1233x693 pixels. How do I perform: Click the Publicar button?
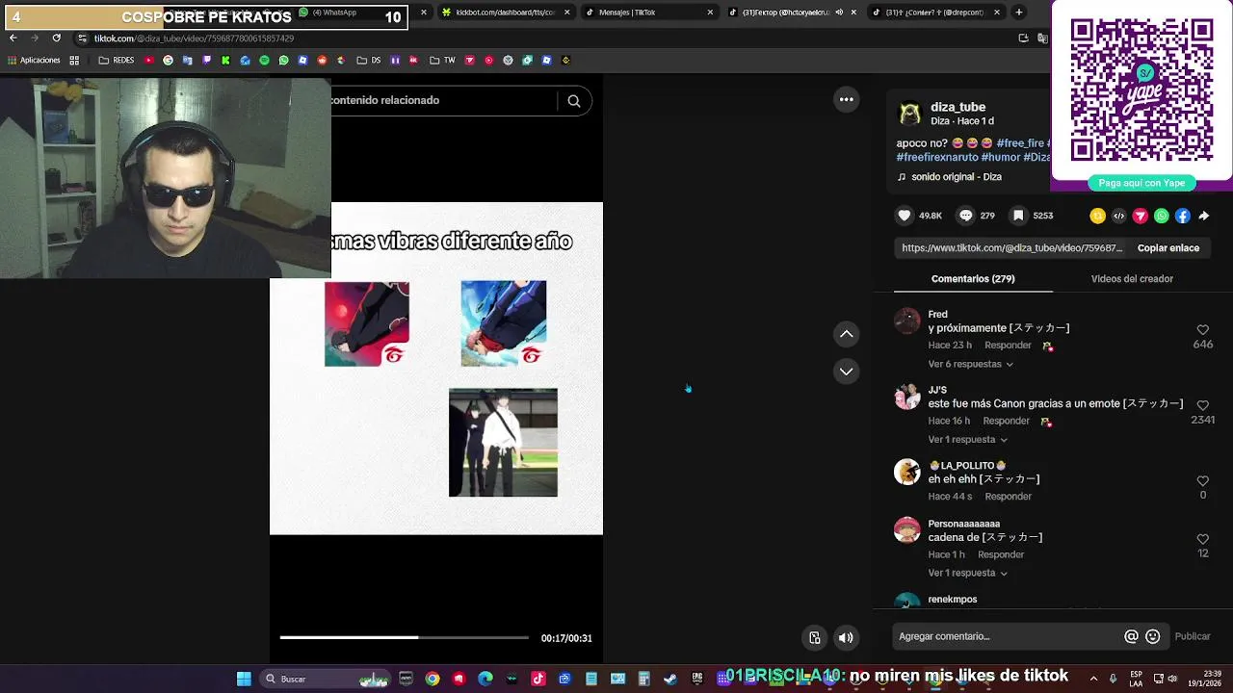(x=1193, y=636)
